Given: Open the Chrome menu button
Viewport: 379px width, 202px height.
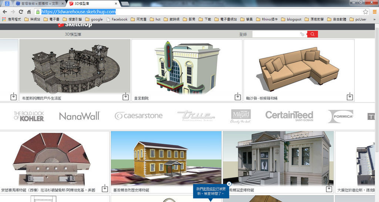Looking at the screenshot, I should coord(375,11).
